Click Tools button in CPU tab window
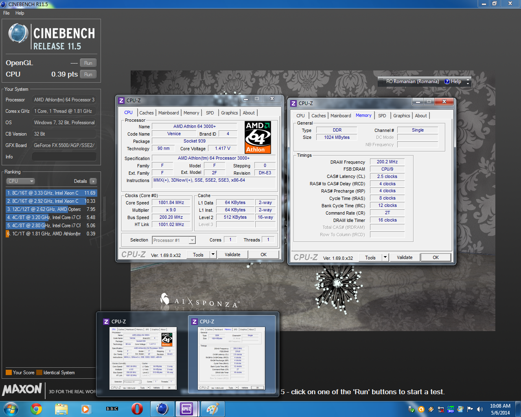 pos(198,255)
